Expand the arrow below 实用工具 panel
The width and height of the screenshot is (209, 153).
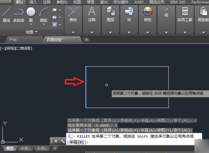click(185, 32)
